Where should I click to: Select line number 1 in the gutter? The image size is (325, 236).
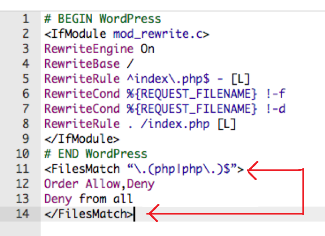coord(25,19)
